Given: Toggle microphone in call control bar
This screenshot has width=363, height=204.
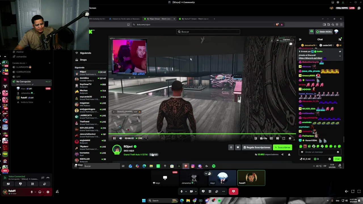Looking at the screenshot, I should (182, 192).
